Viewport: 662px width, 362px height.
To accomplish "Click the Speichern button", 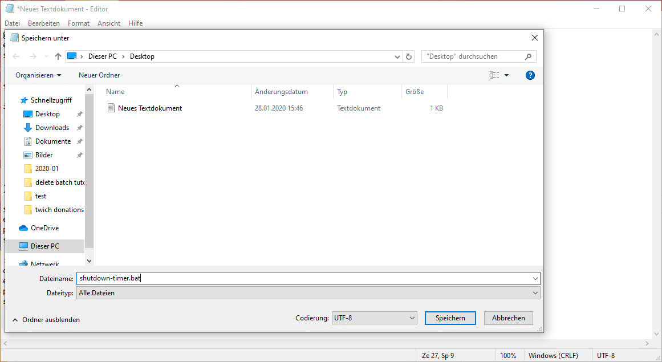I will [x=450, y=318].
